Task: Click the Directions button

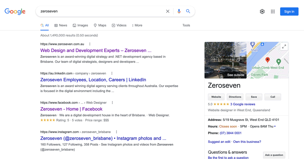Action: (x=235, y=97)
